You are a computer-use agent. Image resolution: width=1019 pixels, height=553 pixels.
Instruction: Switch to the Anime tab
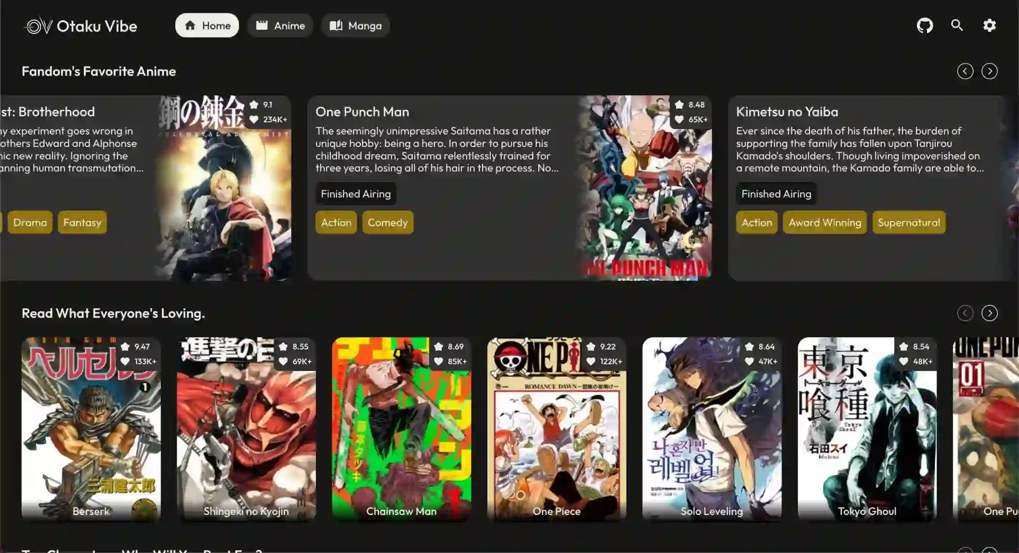(x=280, y=26)
